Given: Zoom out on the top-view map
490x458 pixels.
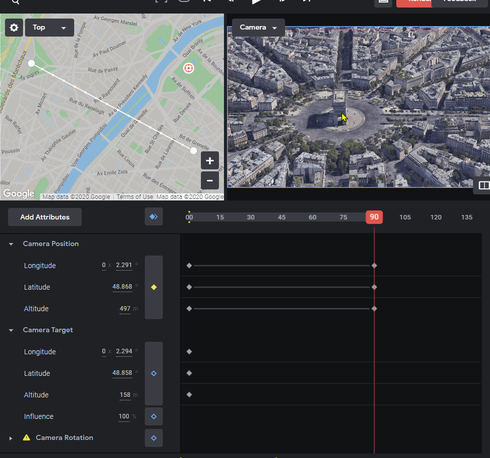Looking at the screenshot, I should (210, 180).
